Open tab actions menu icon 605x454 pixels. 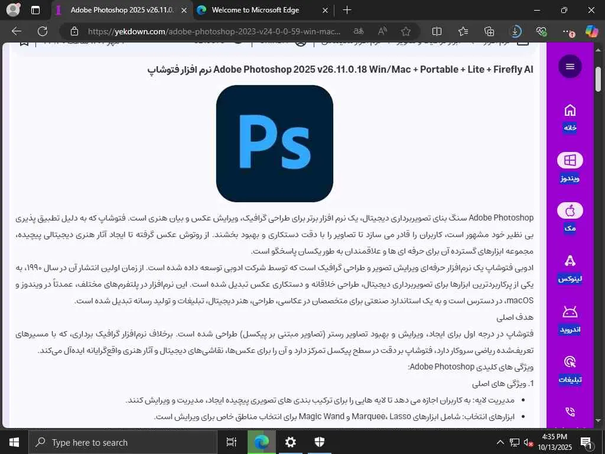point(35,10)
